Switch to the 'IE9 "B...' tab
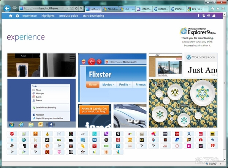This screenshot has width=228, height=168. click(x=195, y=9)
